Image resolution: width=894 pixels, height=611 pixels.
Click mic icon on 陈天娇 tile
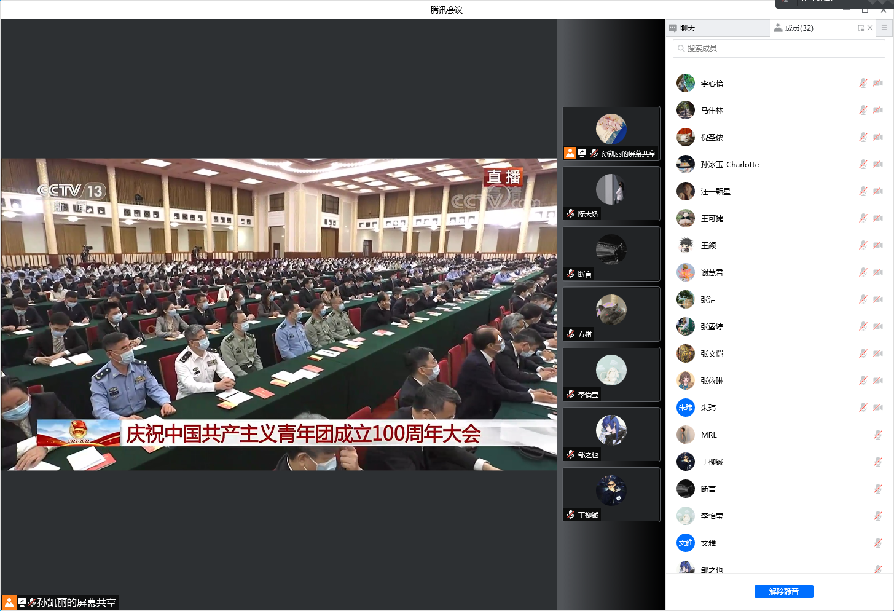click(571, 213)
